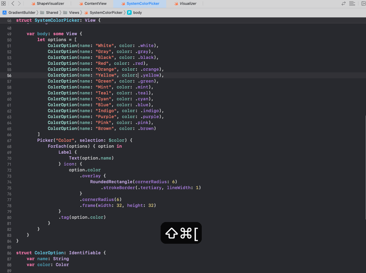Click line number 67 in the gutter
The image size is (366, 273).
(9, 140)
